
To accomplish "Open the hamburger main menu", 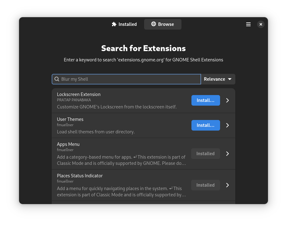I will [248, 24].
